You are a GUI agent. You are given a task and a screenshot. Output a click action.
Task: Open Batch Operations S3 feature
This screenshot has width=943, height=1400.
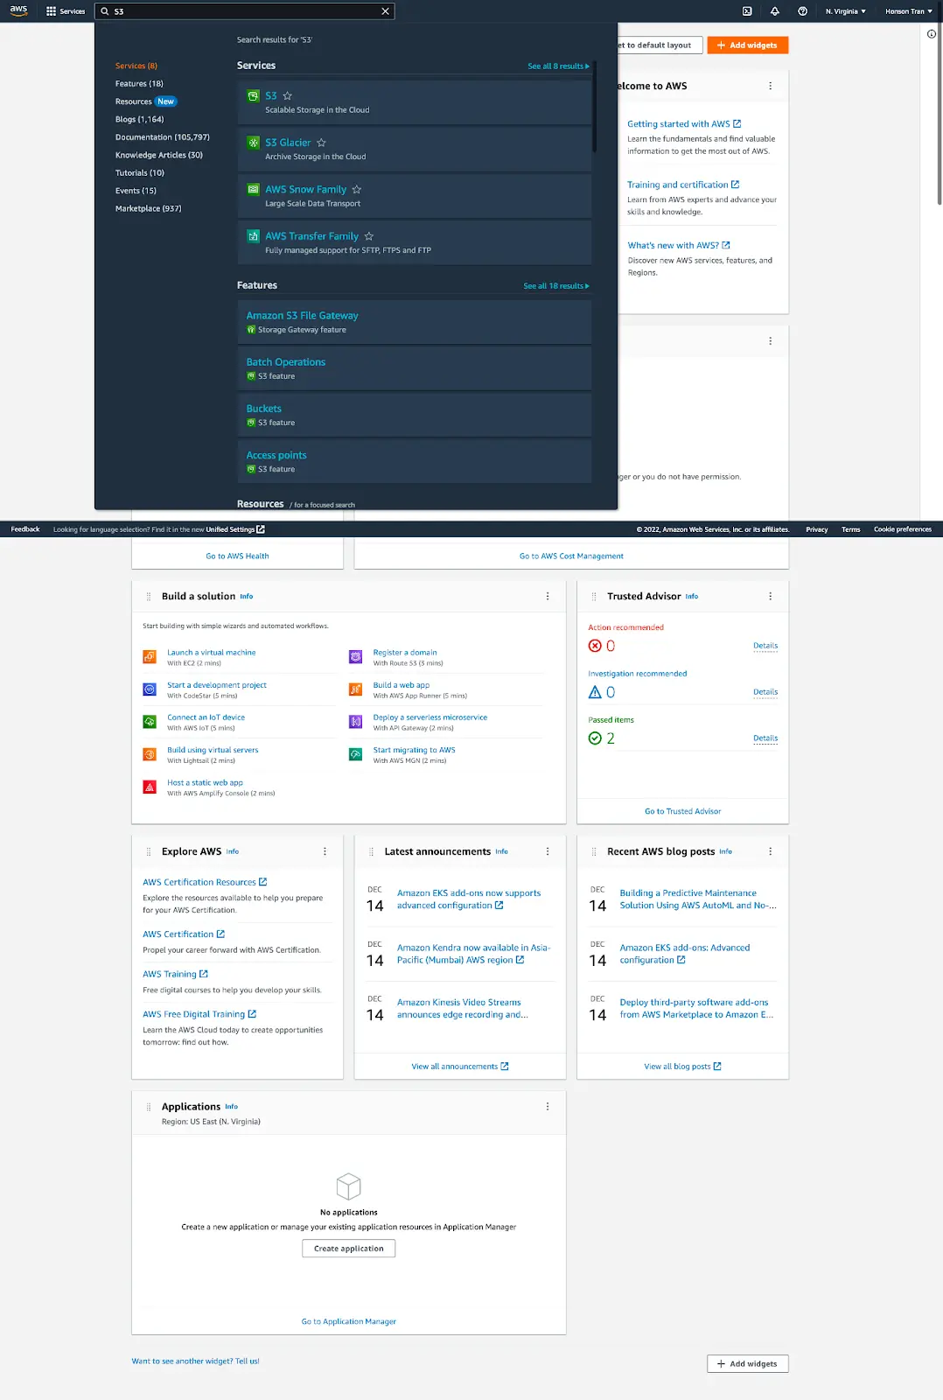285,362
